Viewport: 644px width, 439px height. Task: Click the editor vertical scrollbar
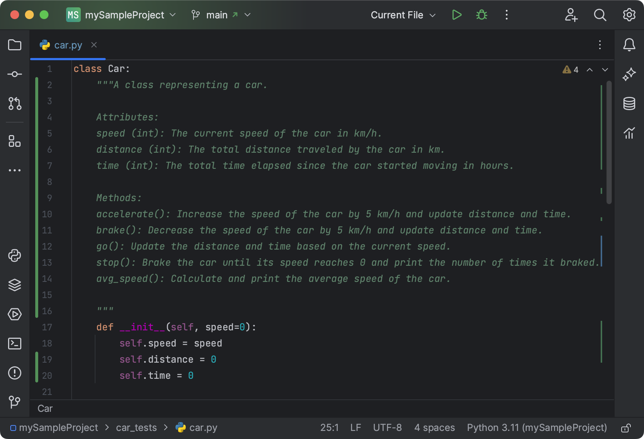tap(609, 143)
